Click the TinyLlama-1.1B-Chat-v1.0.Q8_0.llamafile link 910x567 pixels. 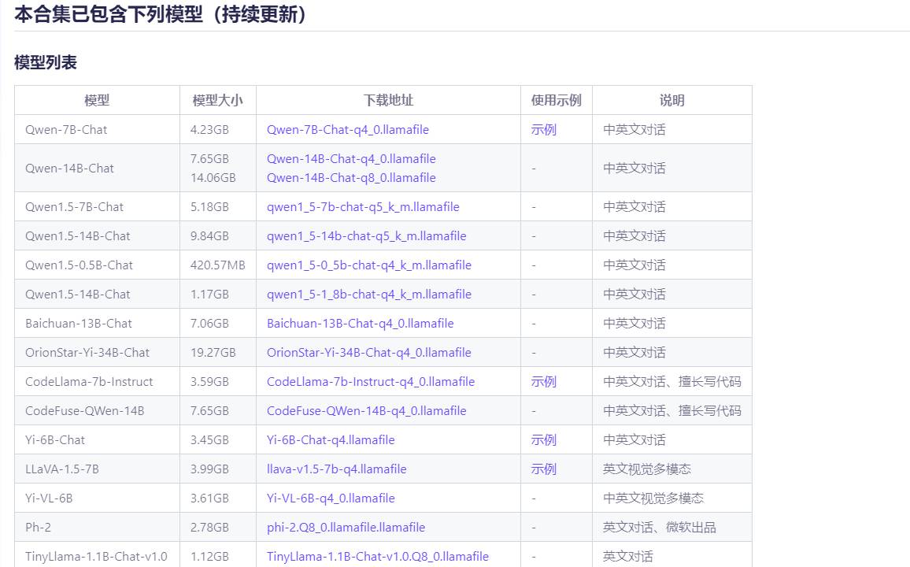click(377, 556)
